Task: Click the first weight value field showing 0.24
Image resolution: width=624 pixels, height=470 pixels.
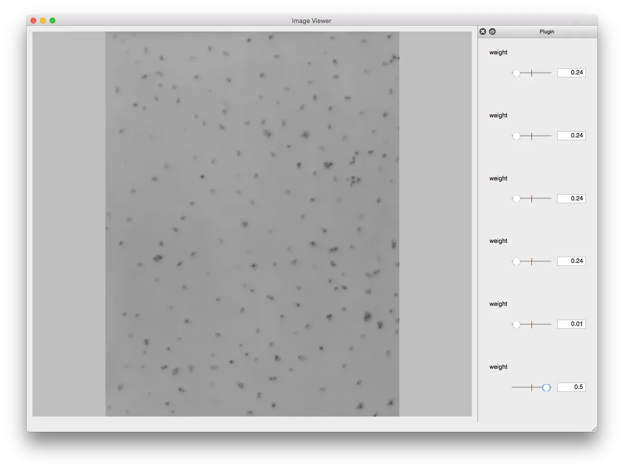Action: [571, 72]
